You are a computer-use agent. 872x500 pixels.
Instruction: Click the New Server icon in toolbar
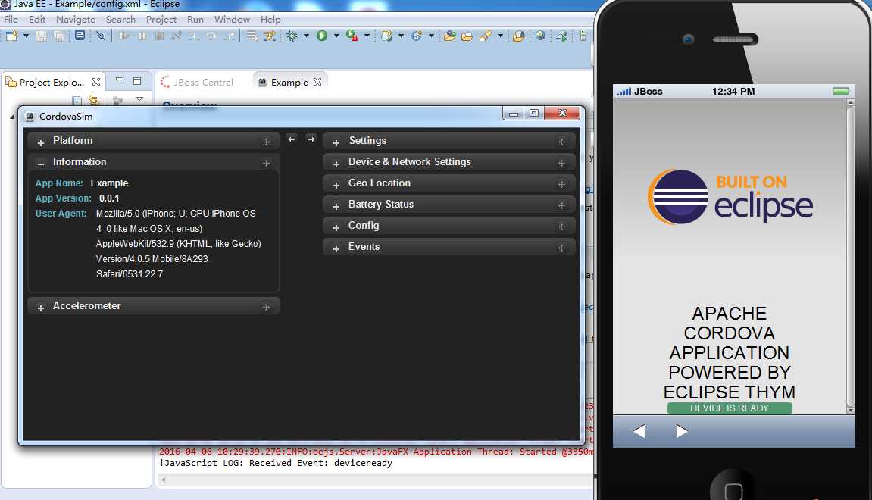[387, 36]
